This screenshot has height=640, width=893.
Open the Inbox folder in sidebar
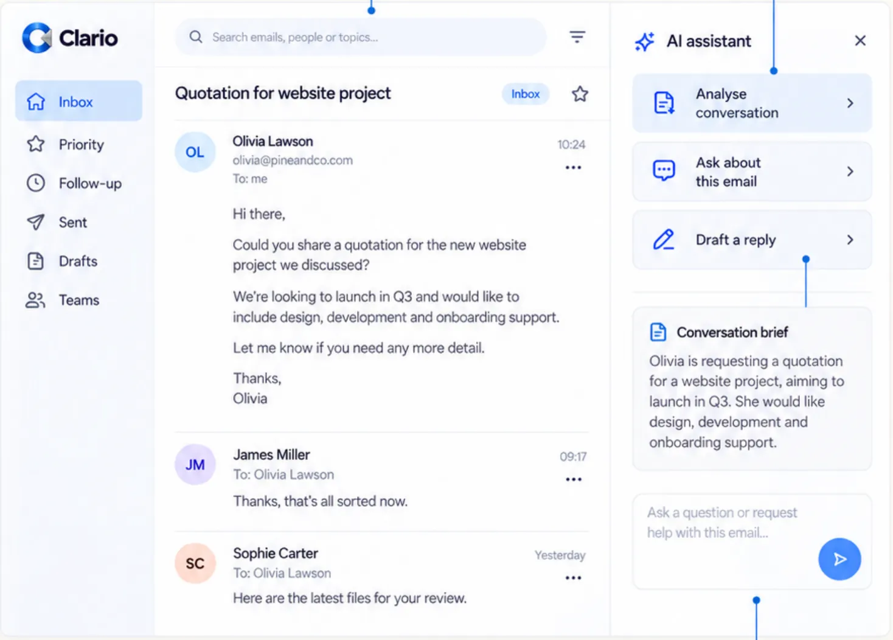[78, 101]
